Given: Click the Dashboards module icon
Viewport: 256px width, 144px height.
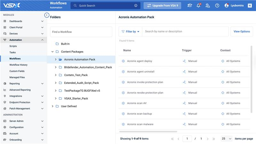Looking at the screenshot, I should click(x=5, y=21).
